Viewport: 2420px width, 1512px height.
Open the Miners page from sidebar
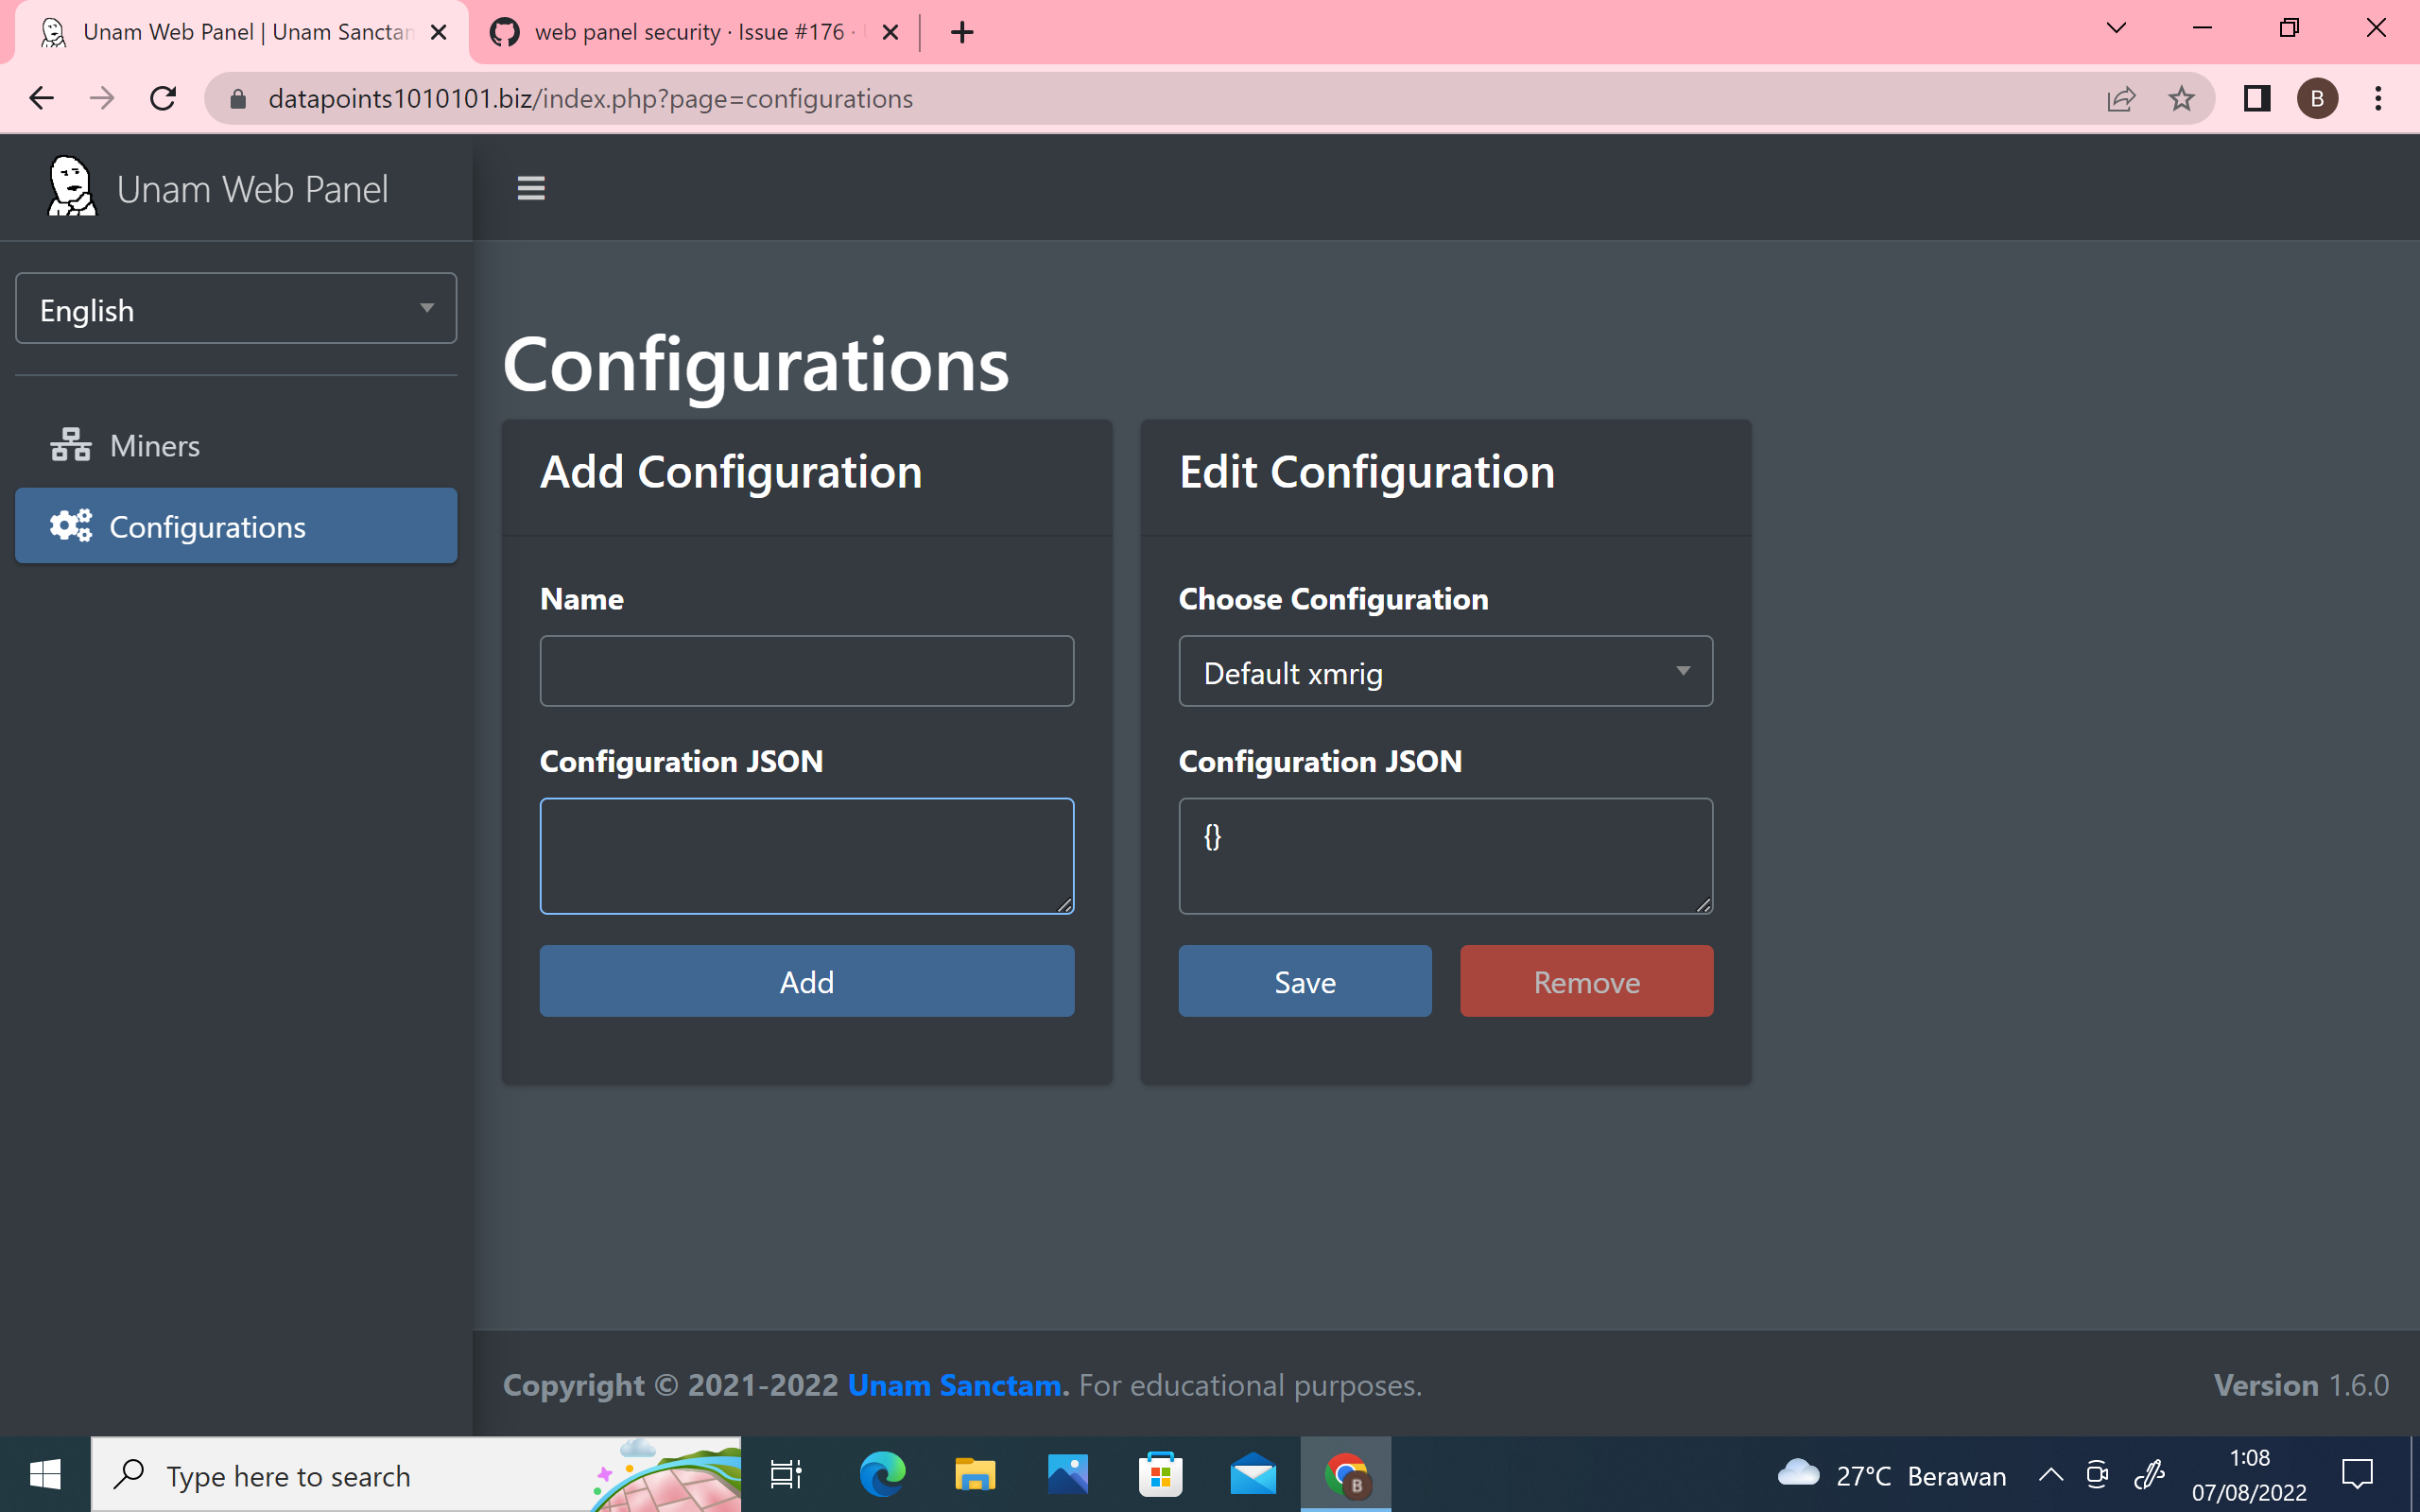[x=154, y=445]
